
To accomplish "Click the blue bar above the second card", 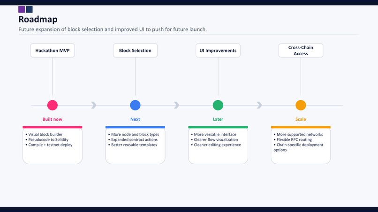I will pos(135,127).
